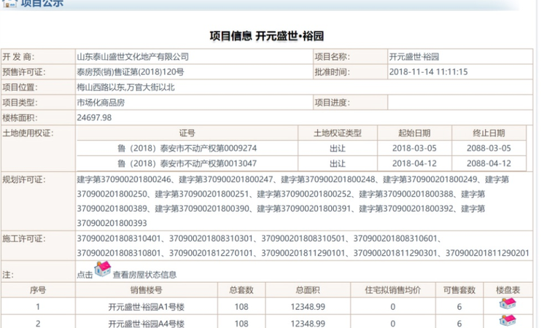Click planning permit number 370900201800393
The width and height of the screenshot is (547, 328).
click(112, 223)
